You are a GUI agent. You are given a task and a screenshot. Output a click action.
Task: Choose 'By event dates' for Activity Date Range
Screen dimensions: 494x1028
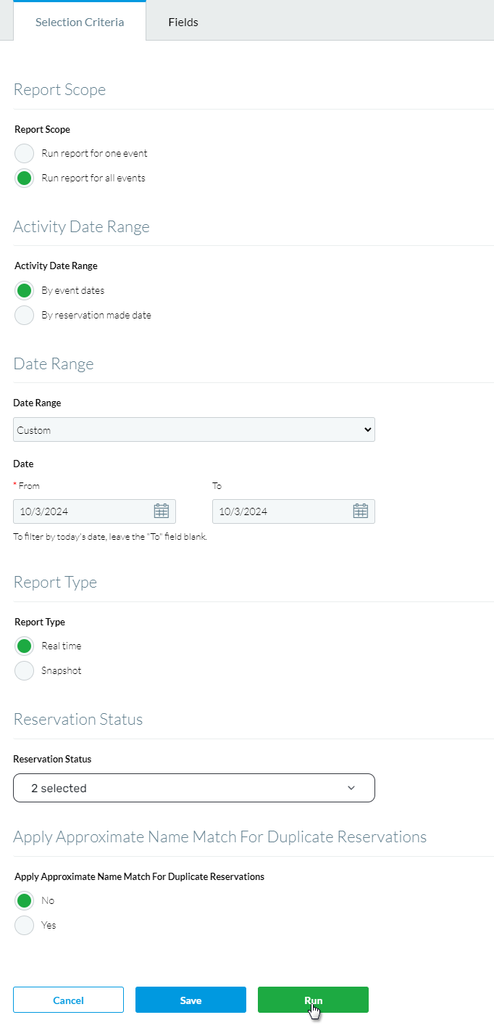[x=24, y=290]
